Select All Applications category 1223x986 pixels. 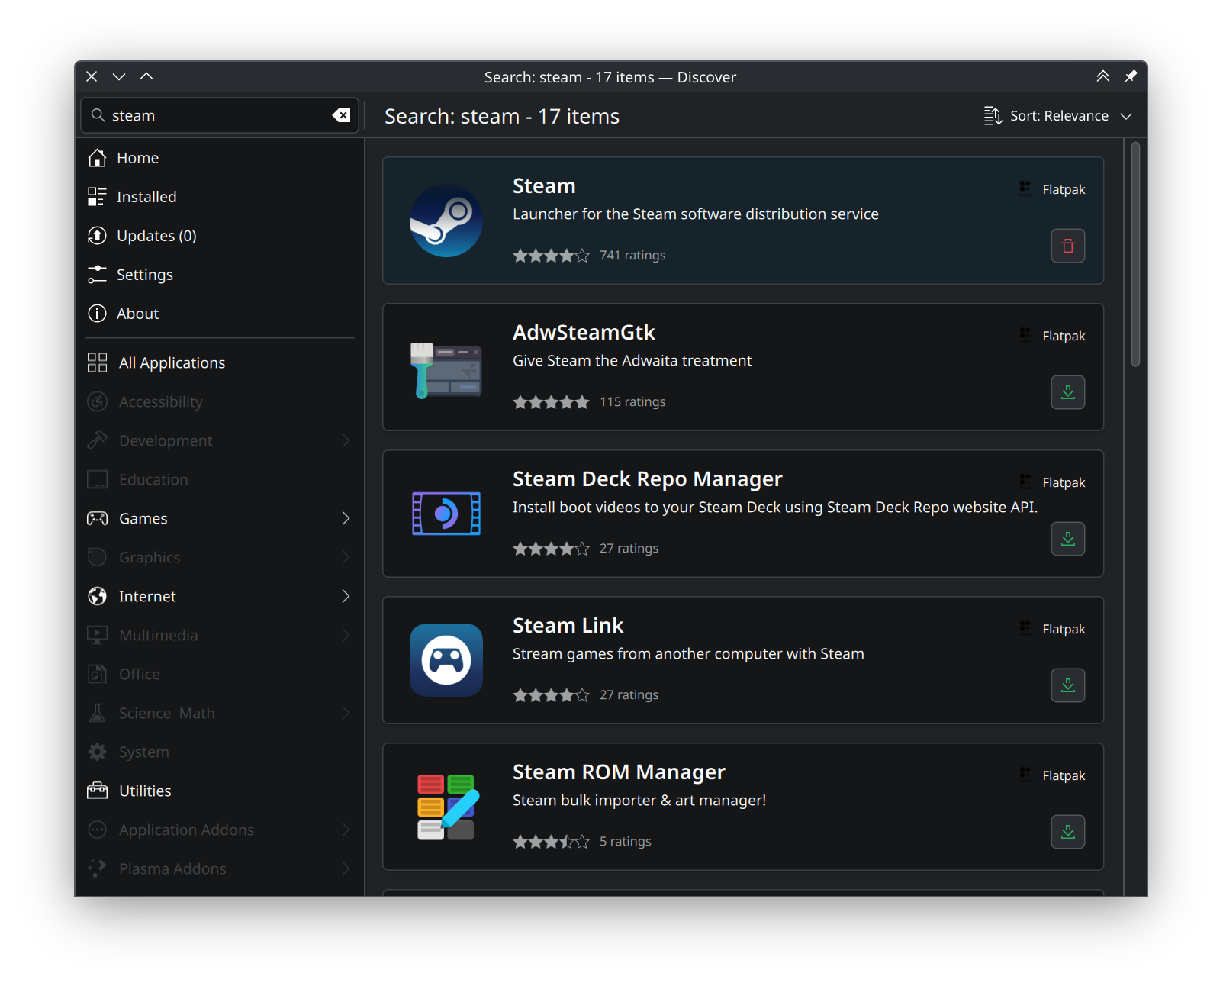point(220,362)
